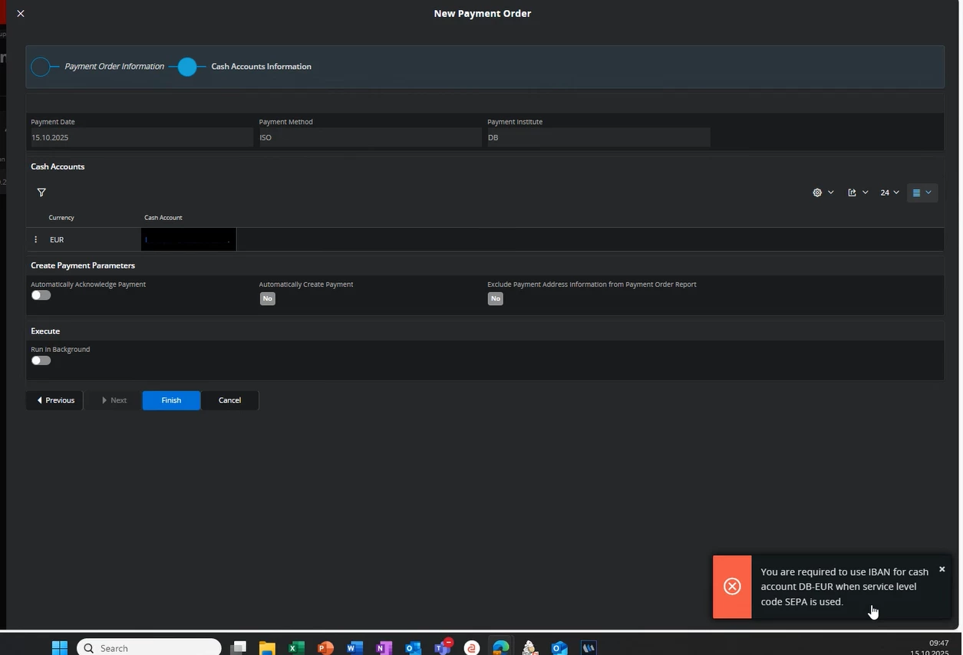Toggle Automatically Acknowledge Payment switch
The width and height of the screenshot is (963, 655).
(x=41, y=295)
